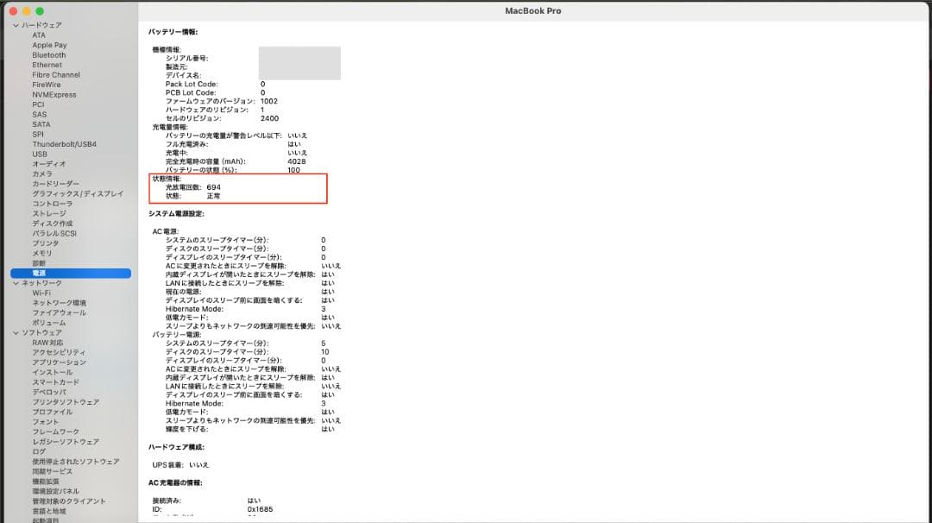
Task: Select ATA in the hardware list
Action: point(39,35)
